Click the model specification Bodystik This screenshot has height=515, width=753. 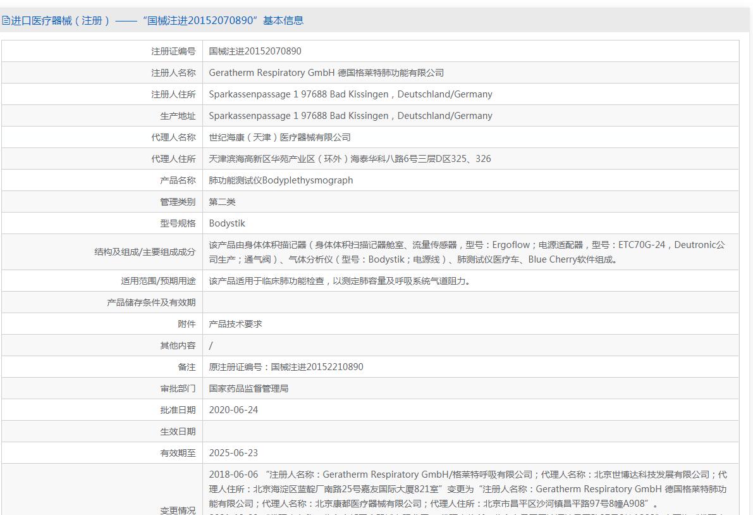[x=227, y=223]
